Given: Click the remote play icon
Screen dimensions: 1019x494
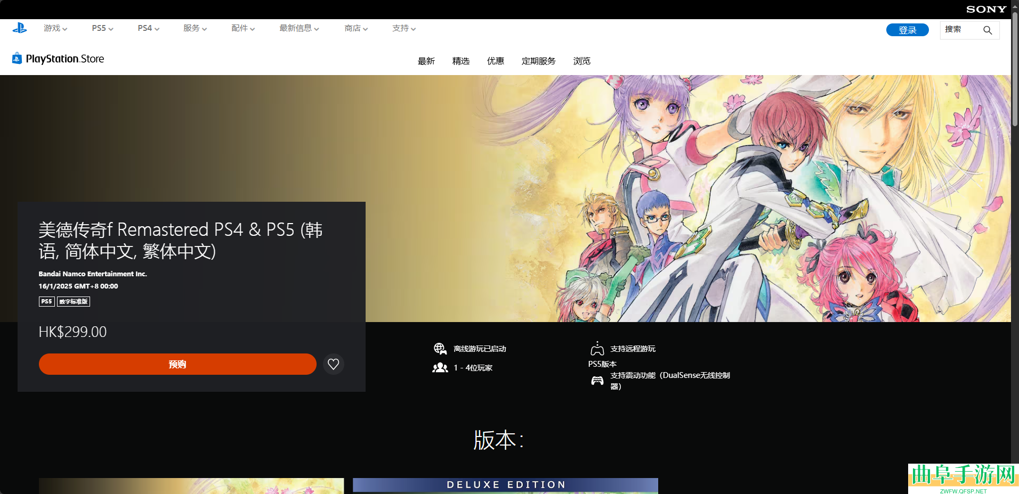Looking at the screenshot, I should point(597,349).
